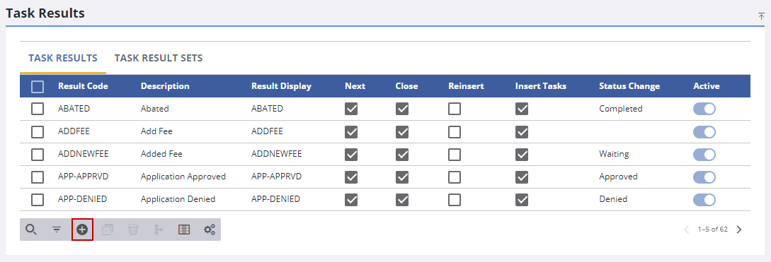This screenshot has width=771, height=262.
Task: Open the filter icon in grid toolbar
Action: (x=57, y=230)
